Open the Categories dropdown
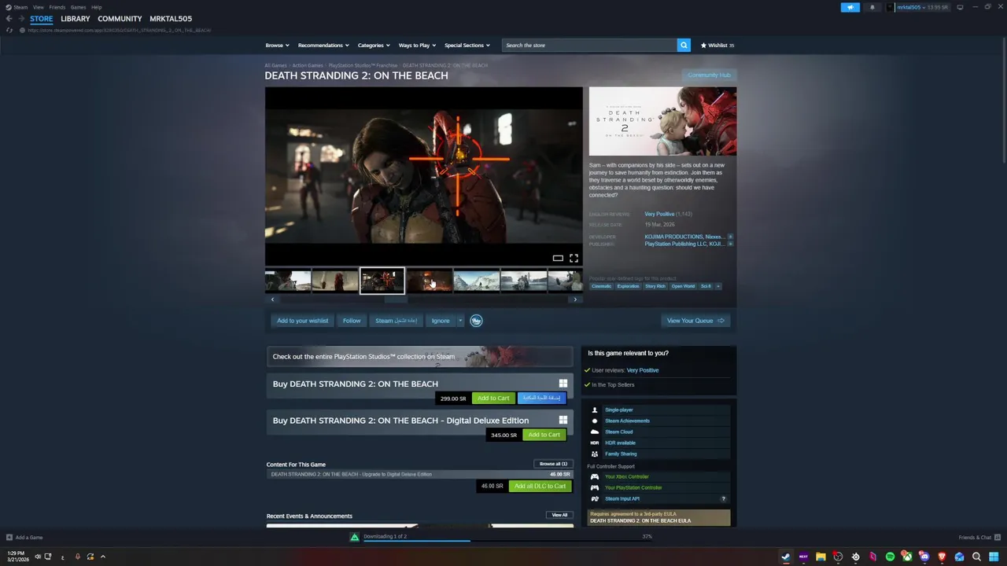 point(374,45)
